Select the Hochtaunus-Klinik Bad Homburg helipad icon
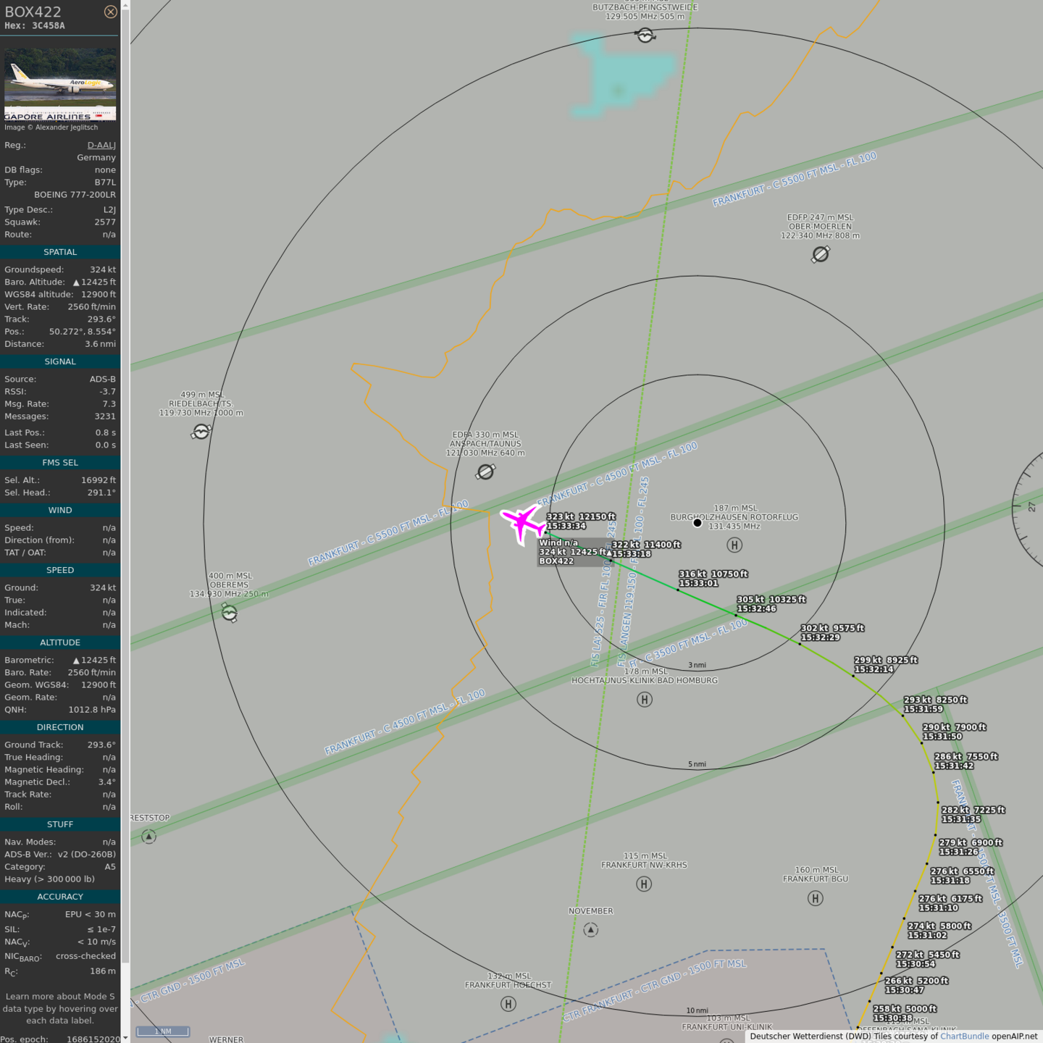1043x1043 pixels. (x=645, y=699)
